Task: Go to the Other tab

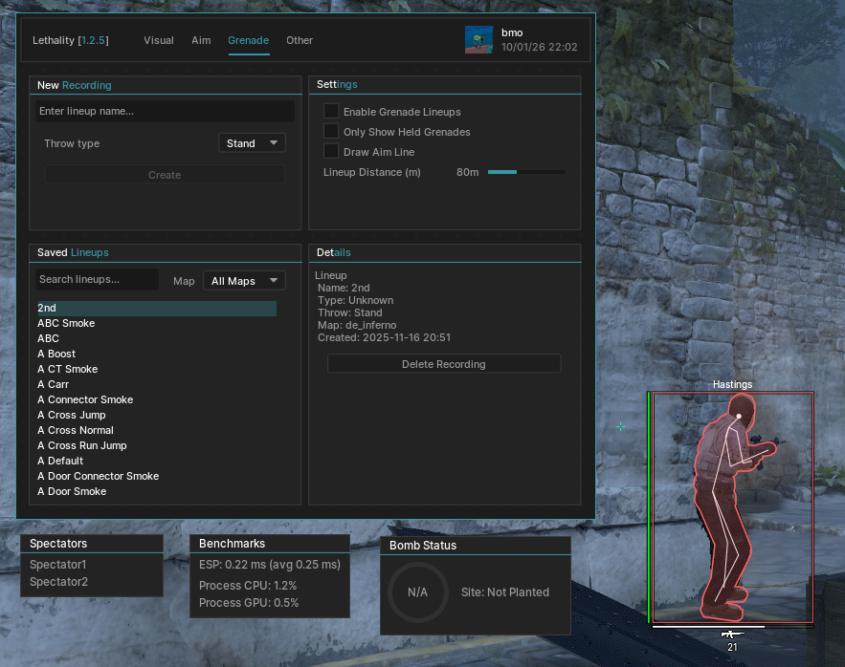Action: pos(300,40)
